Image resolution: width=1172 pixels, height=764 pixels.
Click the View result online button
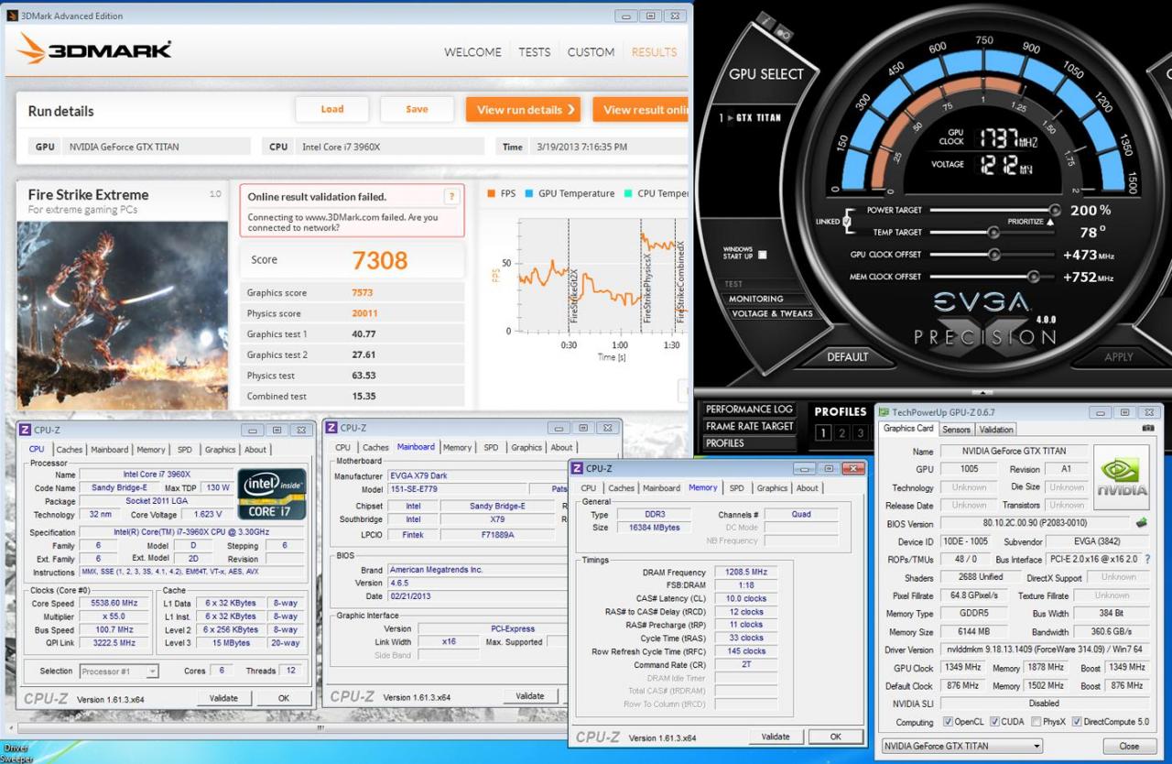(x=641, y=110)
